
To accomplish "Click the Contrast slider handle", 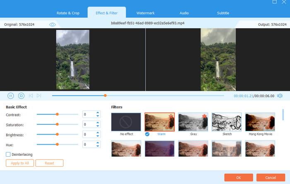I will (57, 114).
